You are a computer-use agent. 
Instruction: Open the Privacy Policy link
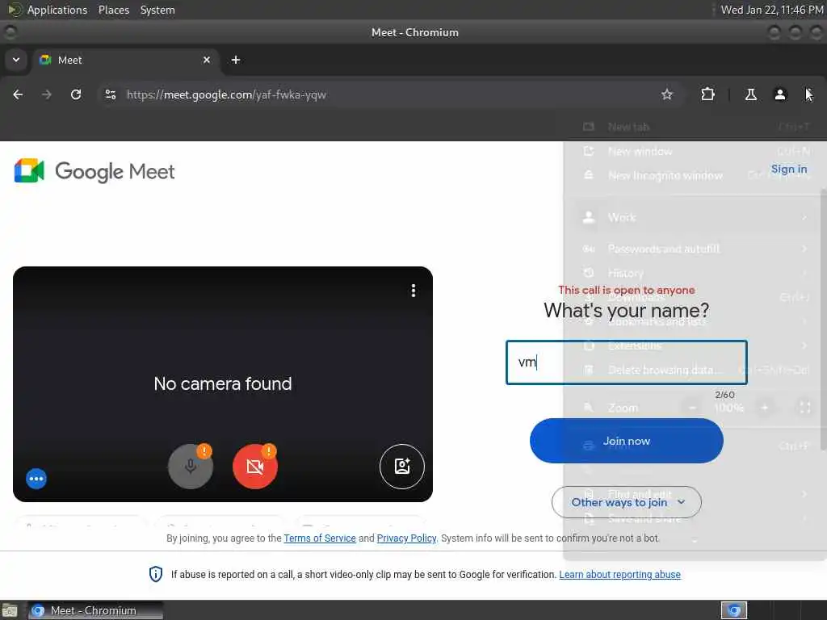pyautogui.click(x=407, y=538)
